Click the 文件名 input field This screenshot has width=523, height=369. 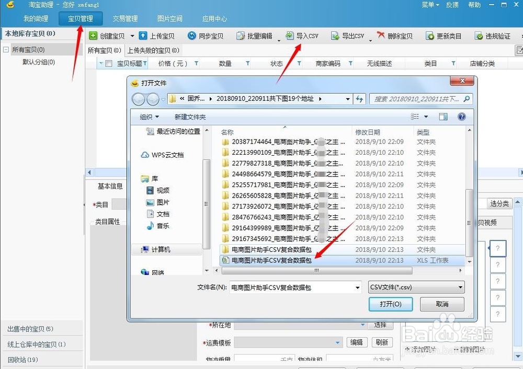point(291,287)
